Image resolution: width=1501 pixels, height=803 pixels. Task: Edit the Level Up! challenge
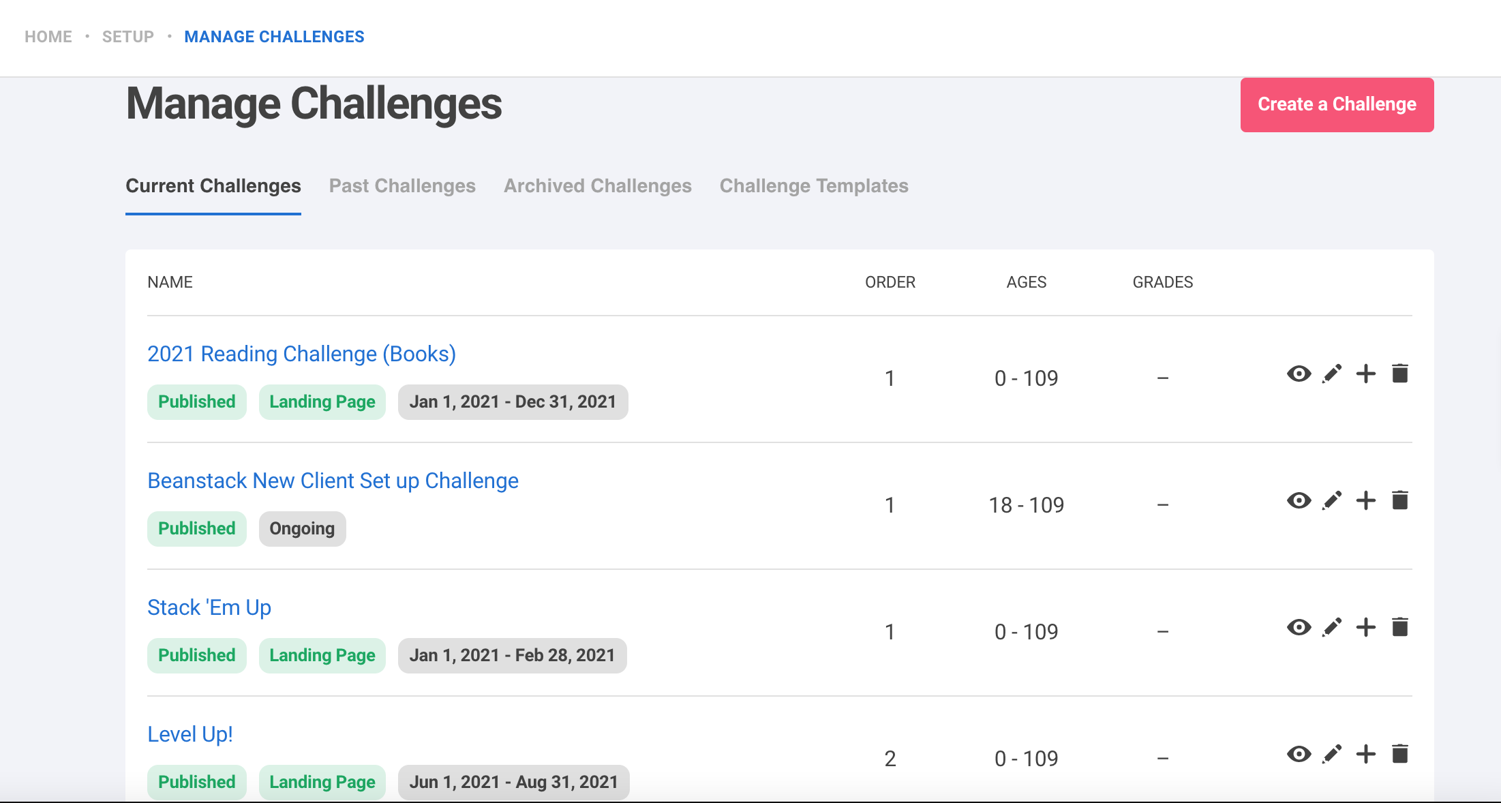pyautogui.click(x=1332, y=755)
